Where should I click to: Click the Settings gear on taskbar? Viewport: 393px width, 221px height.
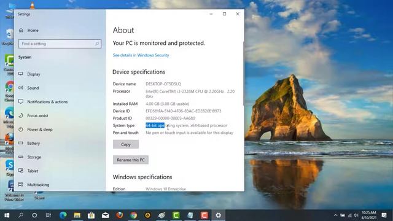click(x=219, y=215)
